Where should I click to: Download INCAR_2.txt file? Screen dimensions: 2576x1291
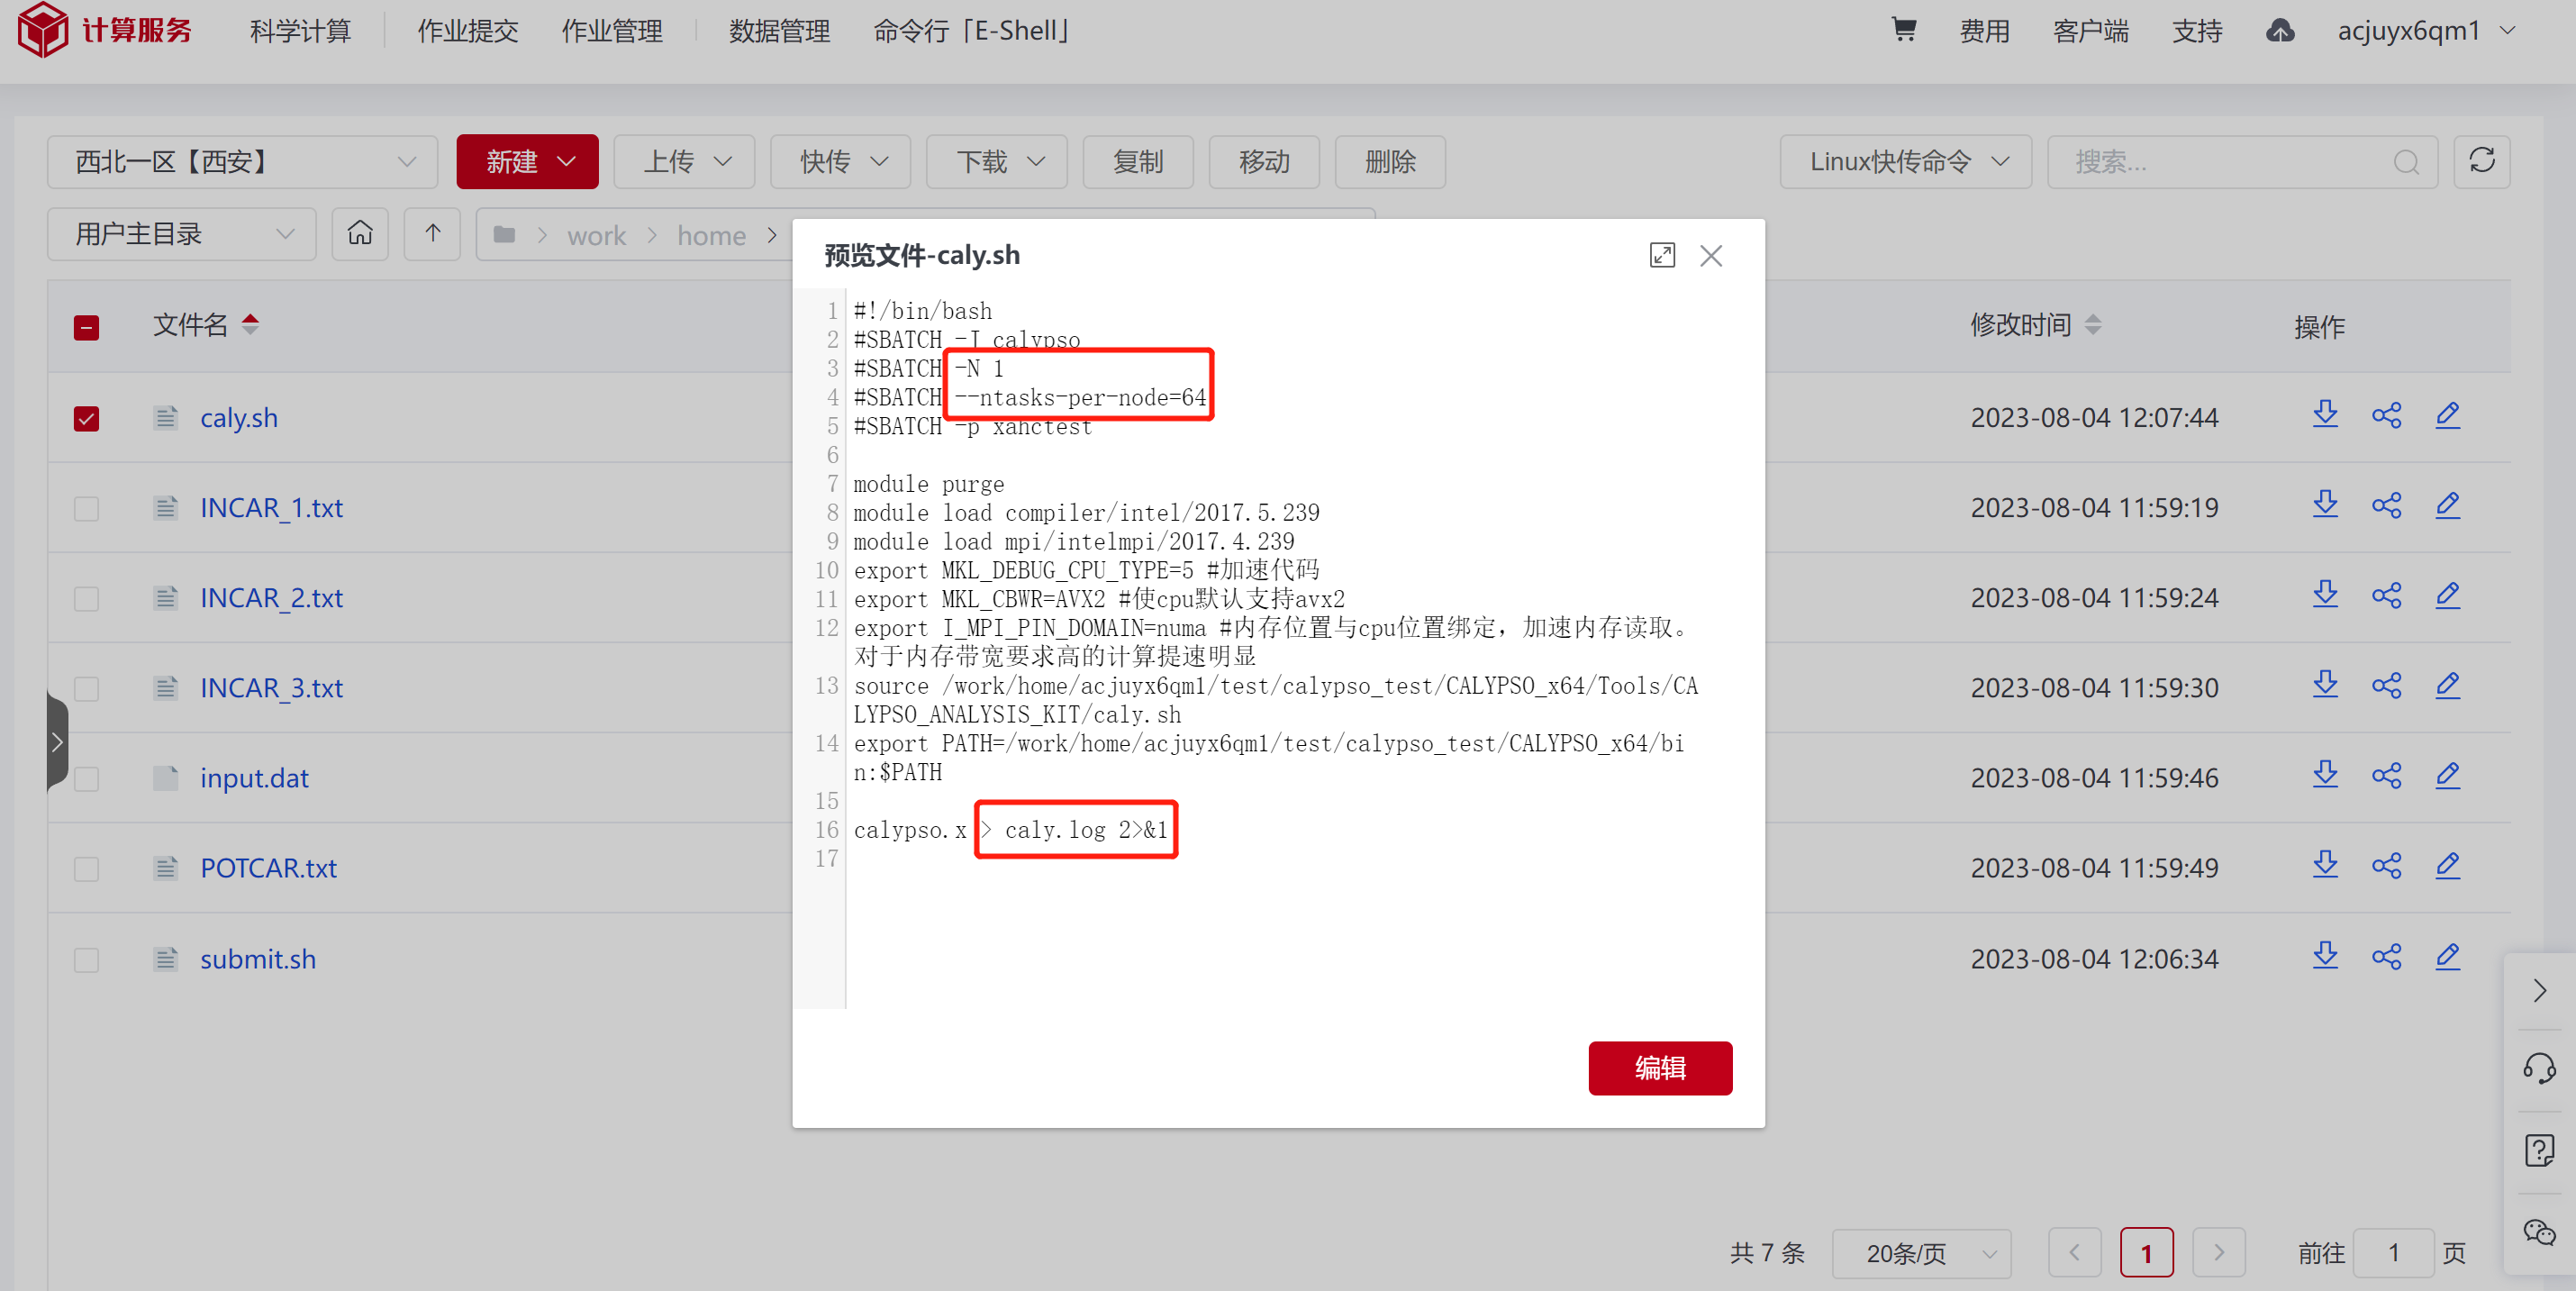click(2325, 595)
